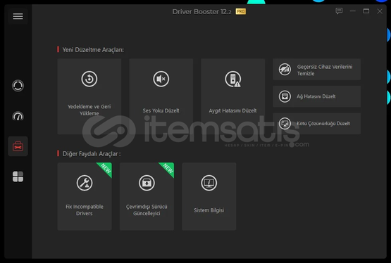Click the device error tower icon
The height and width of the screenshot is (263, 391).
point(233,79)
